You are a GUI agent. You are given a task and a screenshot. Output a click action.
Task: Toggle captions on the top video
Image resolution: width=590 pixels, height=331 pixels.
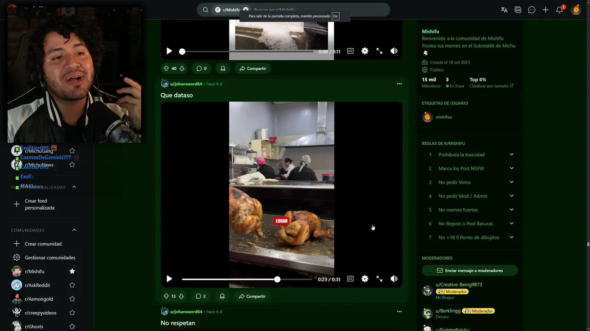point(350,51)
